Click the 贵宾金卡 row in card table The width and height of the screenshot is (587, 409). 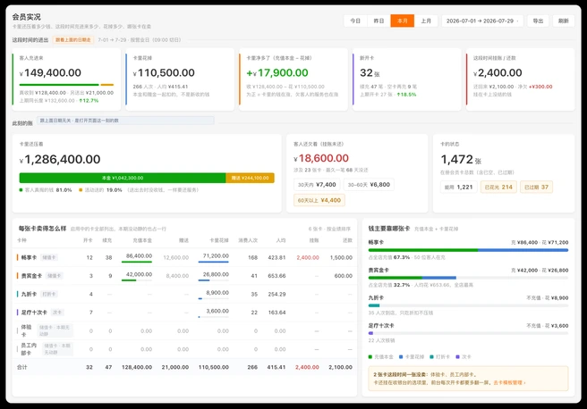(184, 276)
